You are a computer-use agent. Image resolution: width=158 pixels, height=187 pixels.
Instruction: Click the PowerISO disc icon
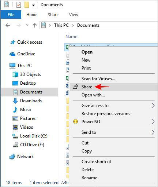pos(75,122)
